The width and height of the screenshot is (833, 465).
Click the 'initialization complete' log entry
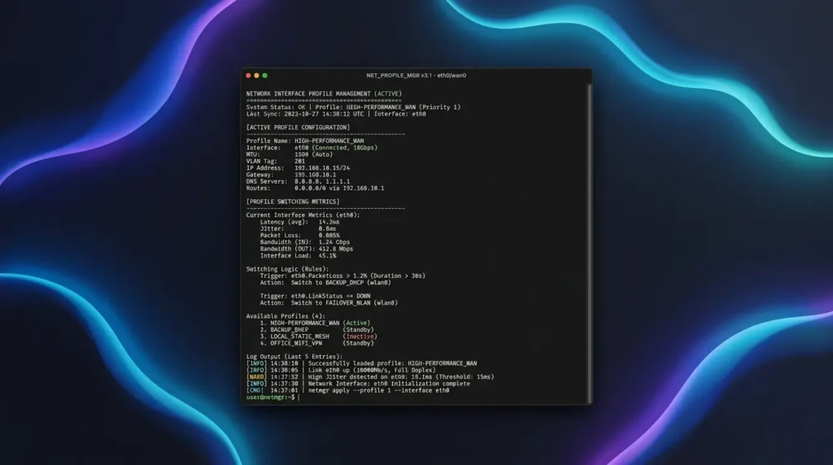[358, 384]
